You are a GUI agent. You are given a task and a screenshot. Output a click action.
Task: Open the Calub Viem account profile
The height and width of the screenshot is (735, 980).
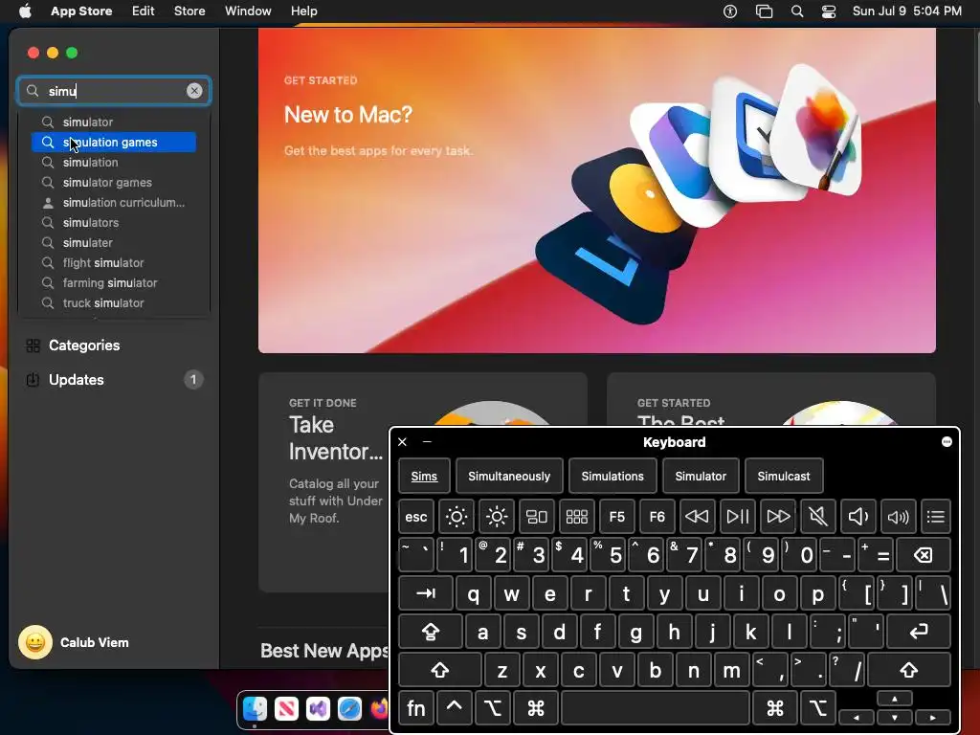coord(75,642)
